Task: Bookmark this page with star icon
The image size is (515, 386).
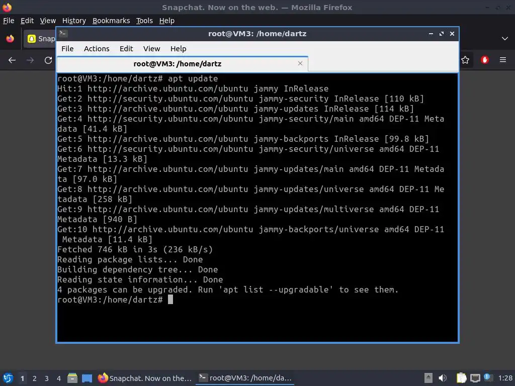Action: 465,60
